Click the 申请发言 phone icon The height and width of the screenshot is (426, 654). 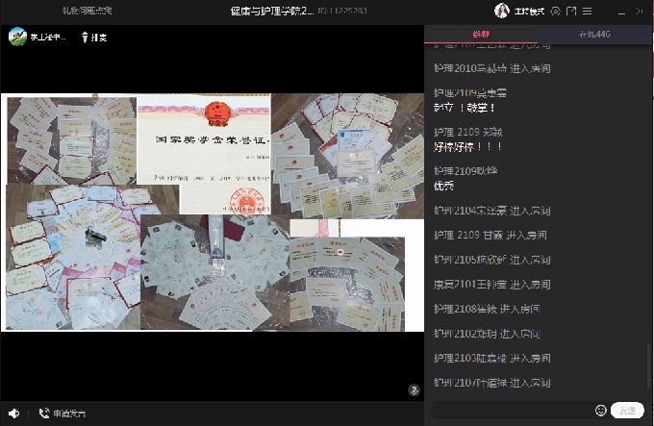[x=44, y=413]
